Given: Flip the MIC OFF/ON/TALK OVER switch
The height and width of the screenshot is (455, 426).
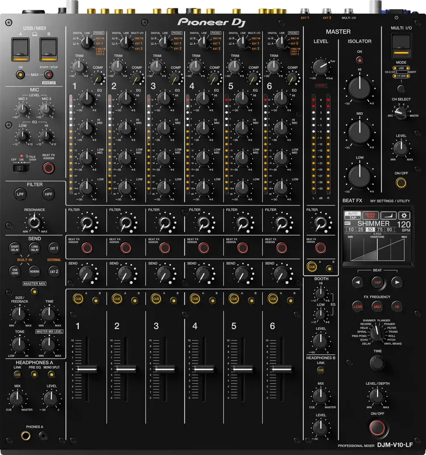Looking at the screenshot, I should (21, 168).
